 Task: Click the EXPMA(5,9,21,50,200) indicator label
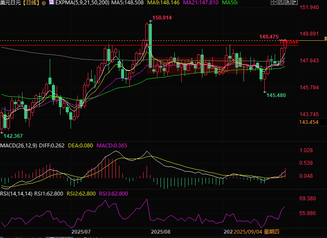(x=82, y=3)
